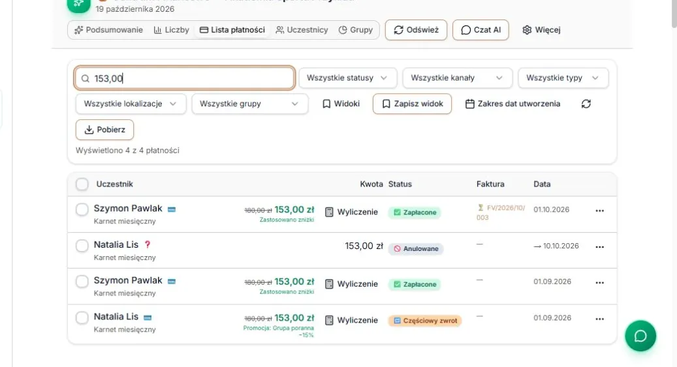Open Wszystkie kanały dropdown
This screenshot has height=367, width=677.
[x=457, y=78]
